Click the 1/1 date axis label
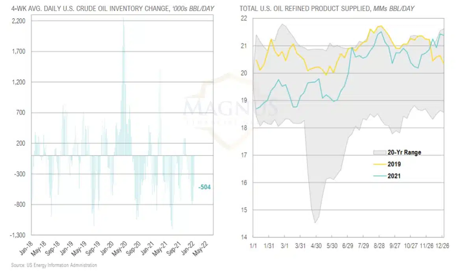460x271 pixels. [253, 245]
